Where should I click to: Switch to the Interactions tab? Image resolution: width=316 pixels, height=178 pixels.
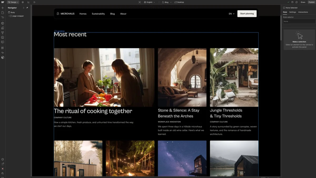tap(303, 12)
